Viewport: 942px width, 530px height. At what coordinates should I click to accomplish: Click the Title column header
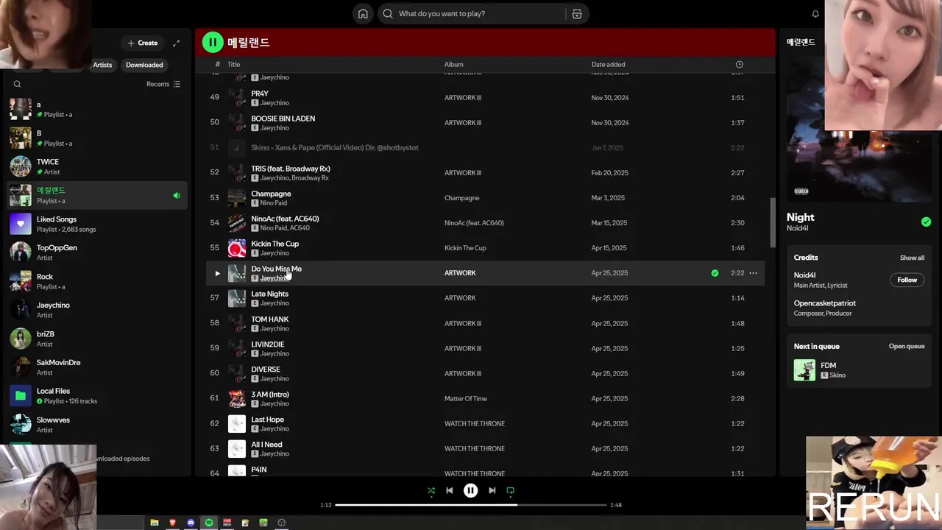point(234,65)
